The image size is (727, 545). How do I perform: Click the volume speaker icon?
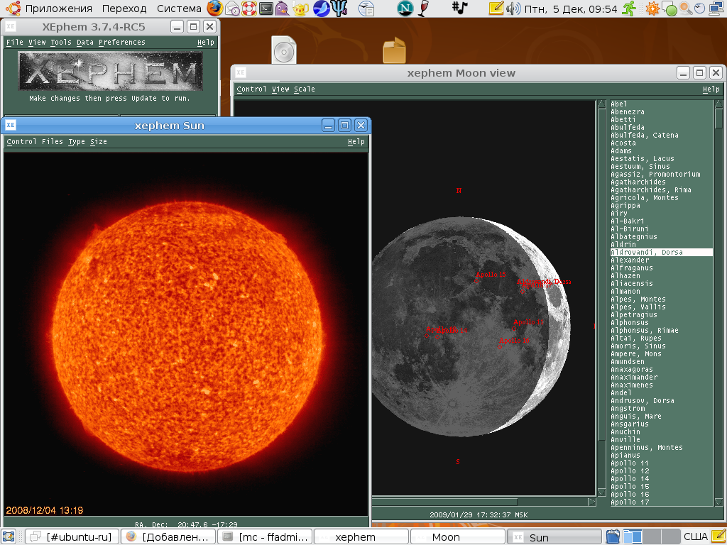(513, 9)
